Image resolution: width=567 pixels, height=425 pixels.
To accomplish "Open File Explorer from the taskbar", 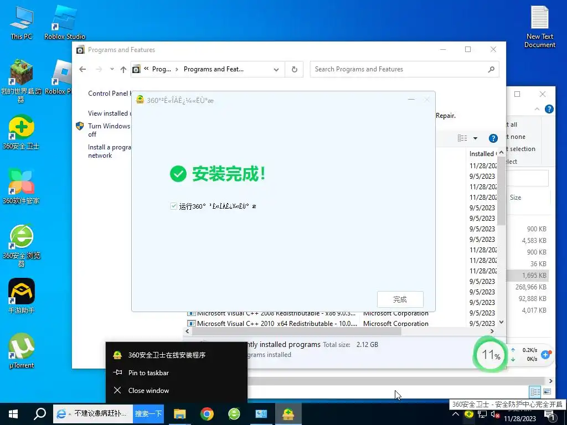I will point(179,414).
